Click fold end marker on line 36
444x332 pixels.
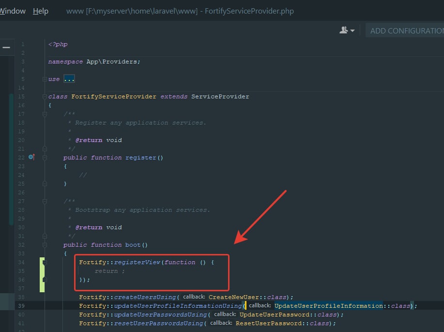pos(45,280)
